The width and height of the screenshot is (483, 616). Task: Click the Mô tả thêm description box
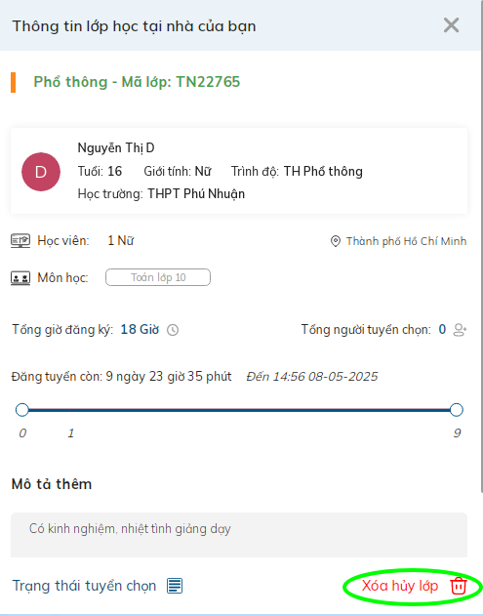point(239,535)
